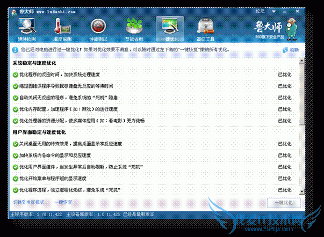The image size is (324, 237).
Task: Click the vertical scrollbar thumb
Action: pos(302,94)
